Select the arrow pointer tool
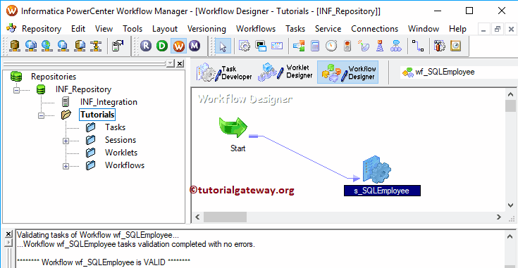Screen dimensions: 518x268 (x=223, y=46)
